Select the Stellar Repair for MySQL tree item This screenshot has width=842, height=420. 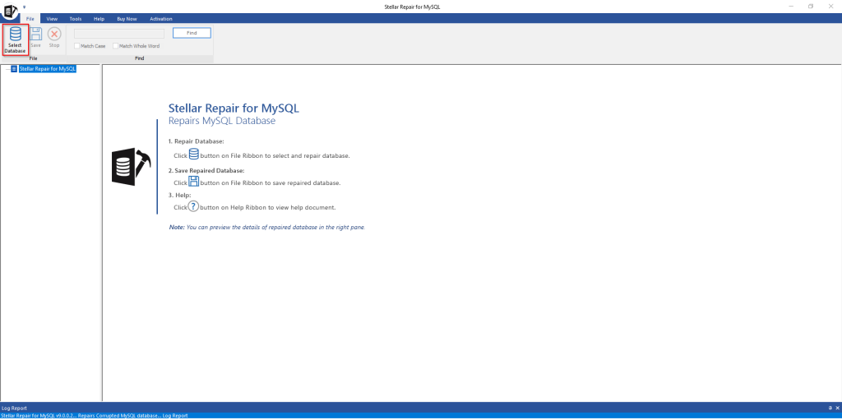(x=47, y=69)
